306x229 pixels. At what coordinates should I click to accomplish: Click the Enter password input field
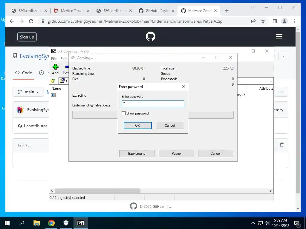pos(153,104)
